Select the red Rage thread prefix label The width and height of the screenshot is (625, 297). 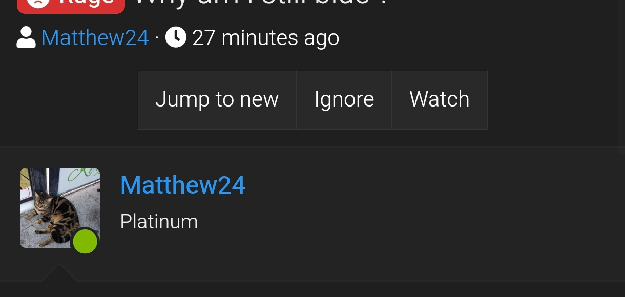tap(71, 5)
